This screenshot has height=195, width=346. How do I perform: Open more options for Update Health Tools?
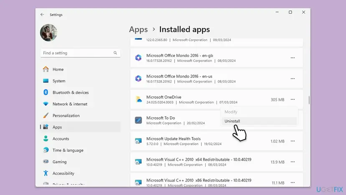click(293, 141)
